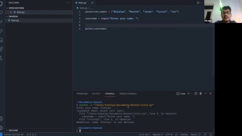Change encoding via UTF-8 status item
The image size is (242, 136).
coord(169,134)
